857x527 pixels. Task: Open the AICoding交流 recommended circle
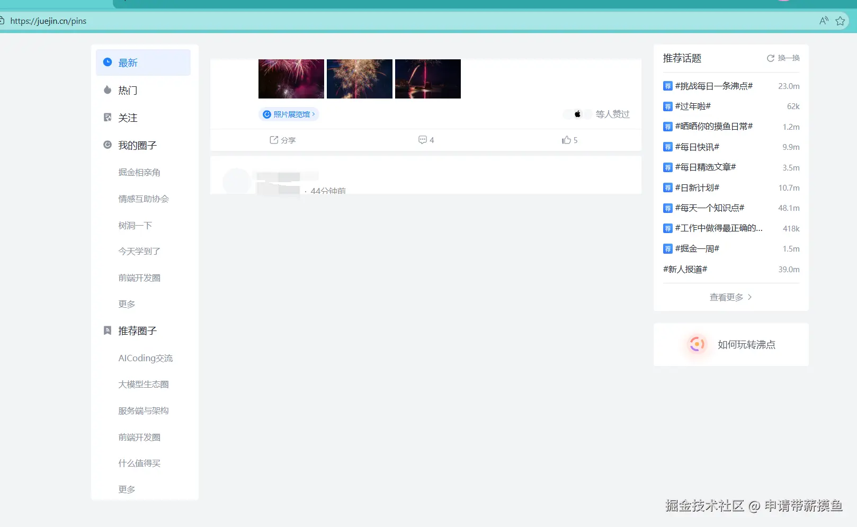145,358
